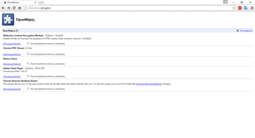This screenshot has height=138, width=255.
Task: Click the user profile icon in title bar
Action: coord(225,2)
